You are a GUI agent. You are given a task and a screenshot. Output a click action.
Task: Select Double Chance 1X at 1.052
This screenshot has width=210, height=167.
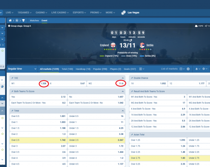[x=149, y=83]
